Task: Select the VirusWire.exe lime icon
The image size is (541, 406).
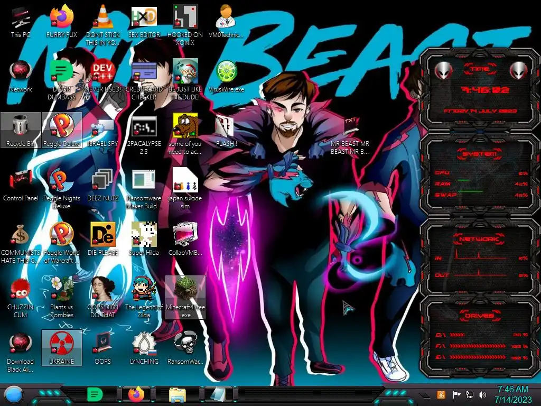Action: pos(226,77)
